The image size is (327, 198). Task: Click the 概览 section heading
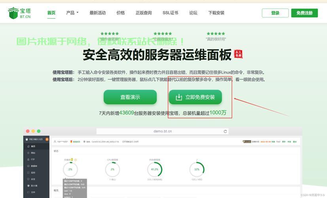coord(56,190)
